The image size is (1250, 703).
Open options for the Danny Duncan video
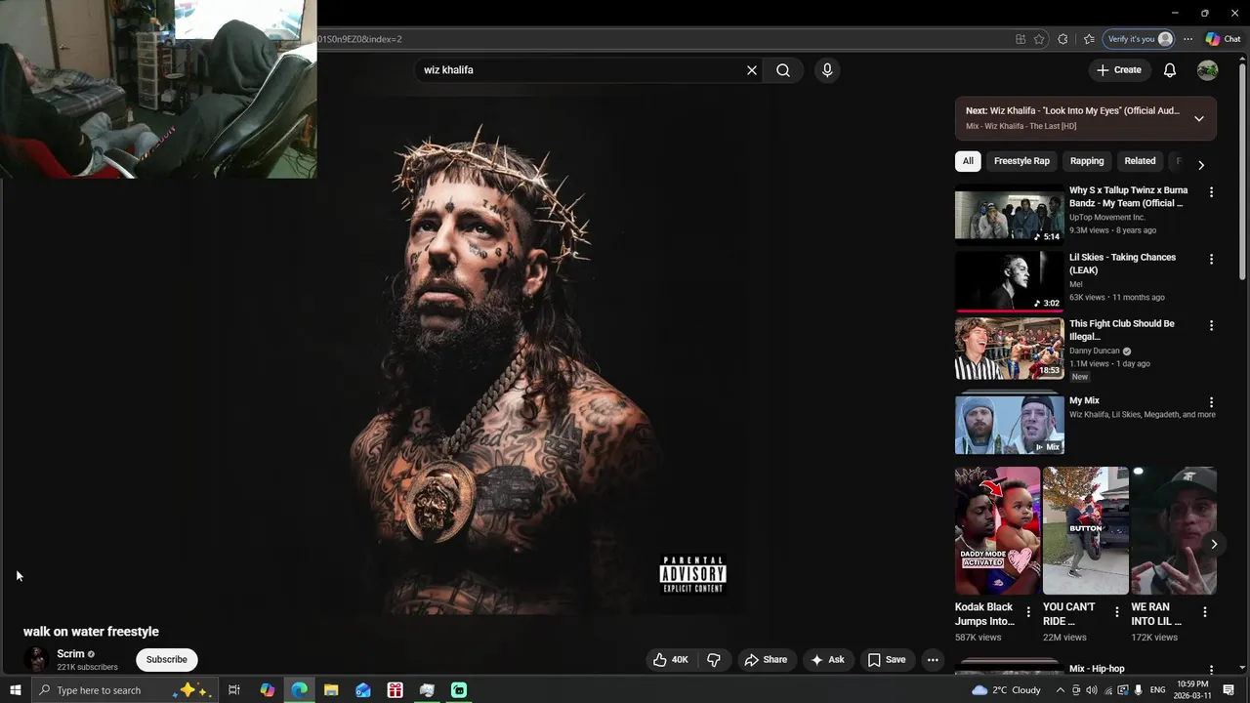tap(1211, 325)
